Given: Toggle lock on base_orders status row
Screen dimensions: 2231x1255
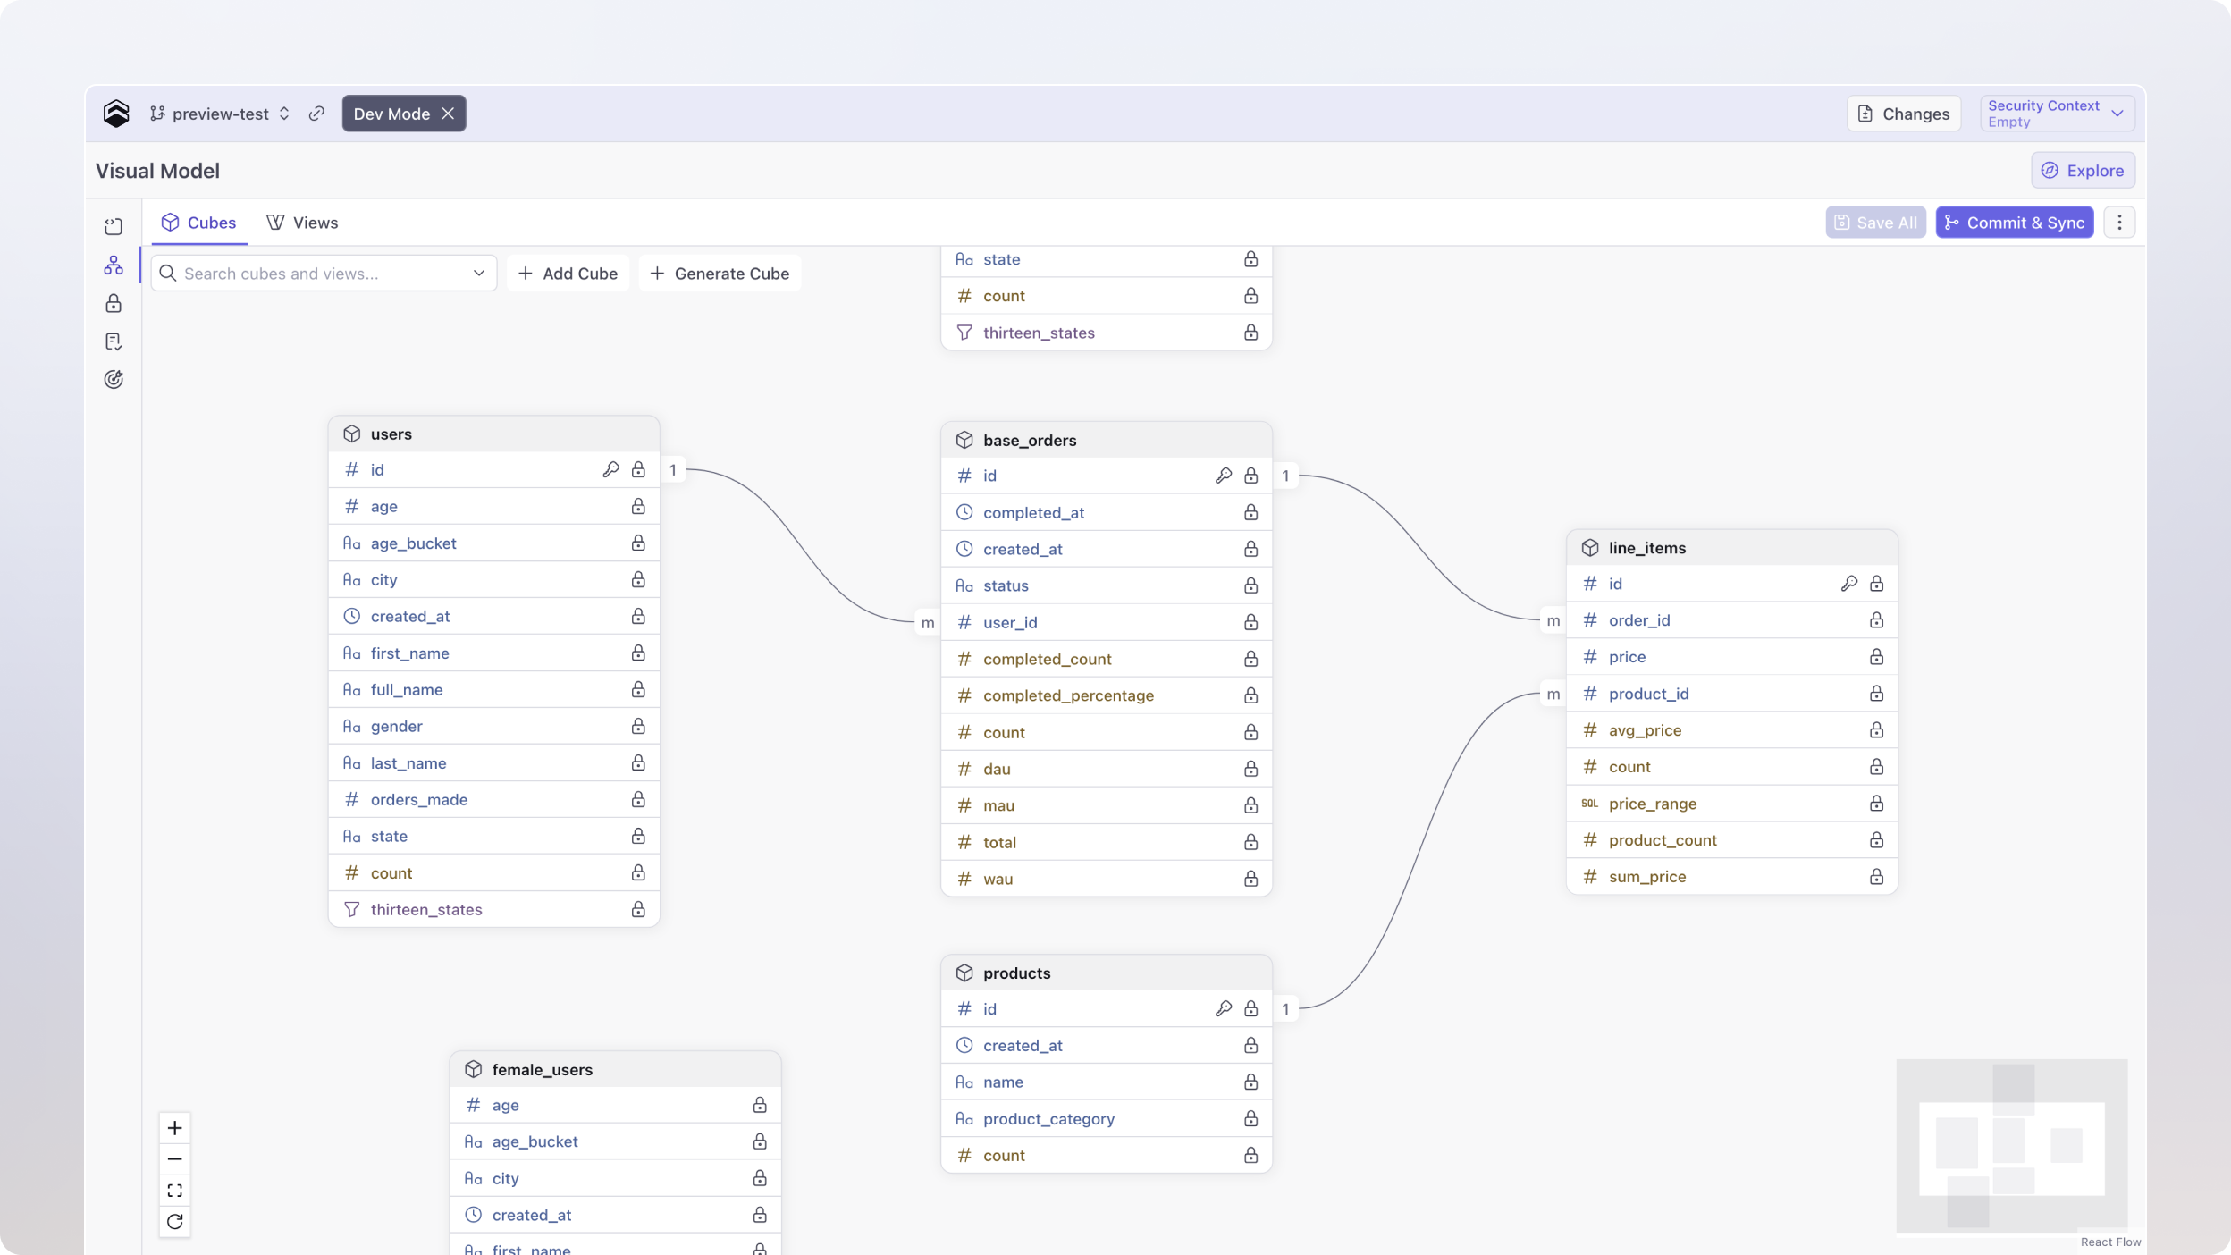Looking at the screenshot, I should (1251, 586).
